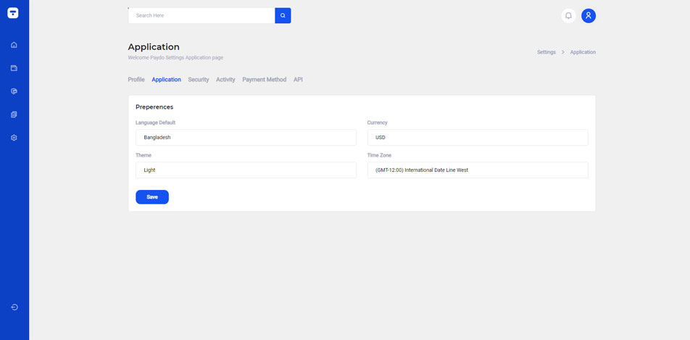Open the wallet icon in sidebar
This screenshot has height=340, width=690.
[x=14, y=68]
